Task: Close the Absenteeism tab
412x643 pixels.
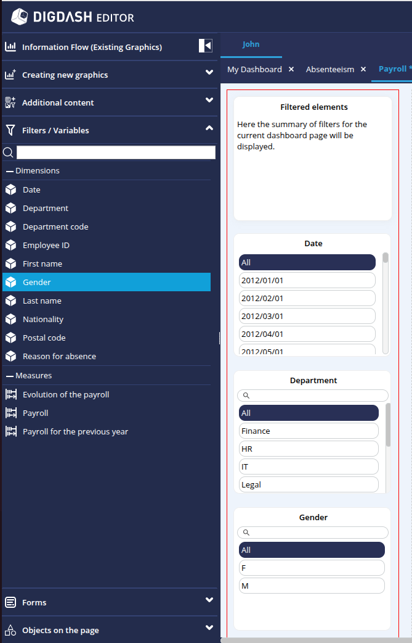Action: [x=363, y=70]
